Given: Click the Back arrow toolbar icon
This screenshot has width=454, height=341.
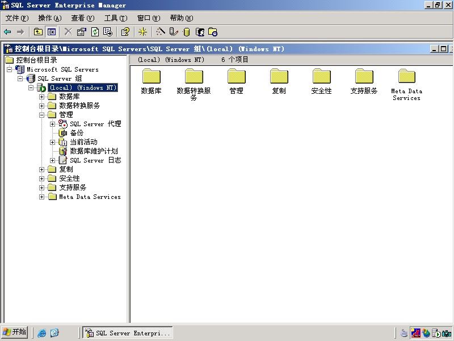Looking at the screenshot, I should coord(7,32).
